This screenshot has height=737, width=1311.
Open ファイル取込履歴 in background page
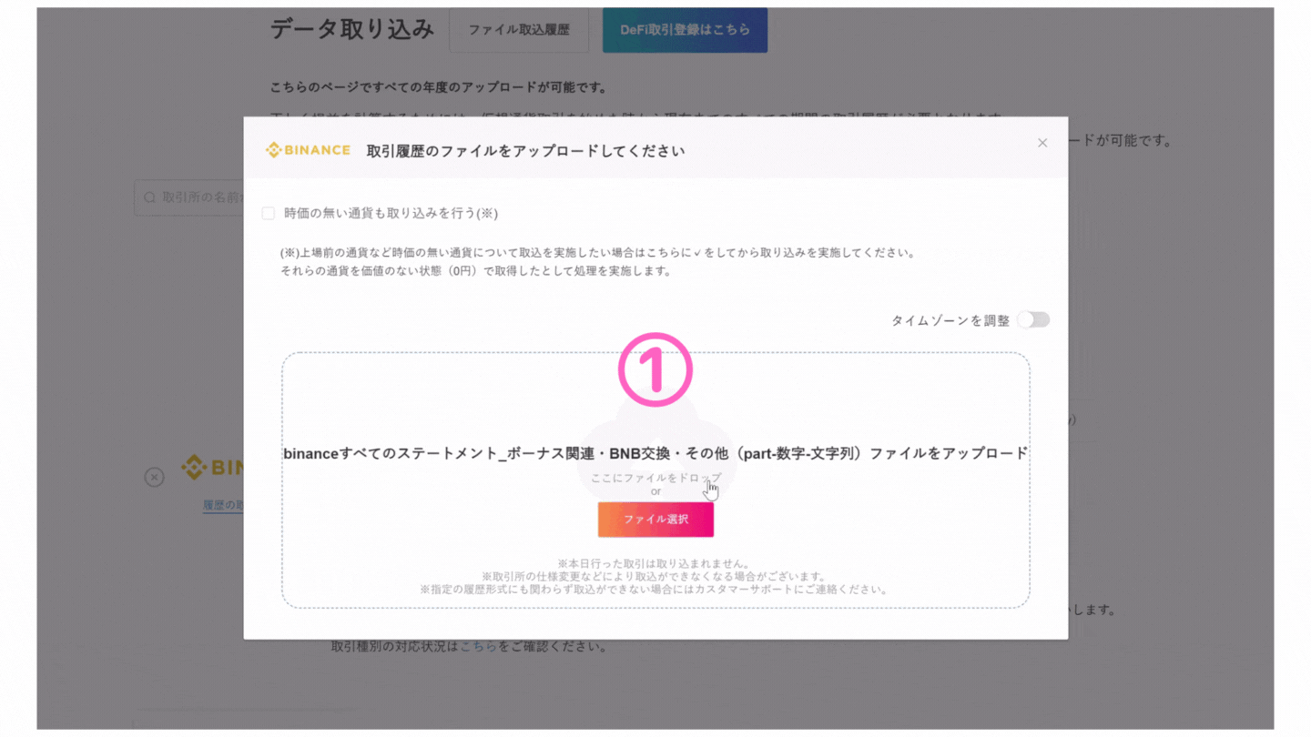tap(519, 30)
